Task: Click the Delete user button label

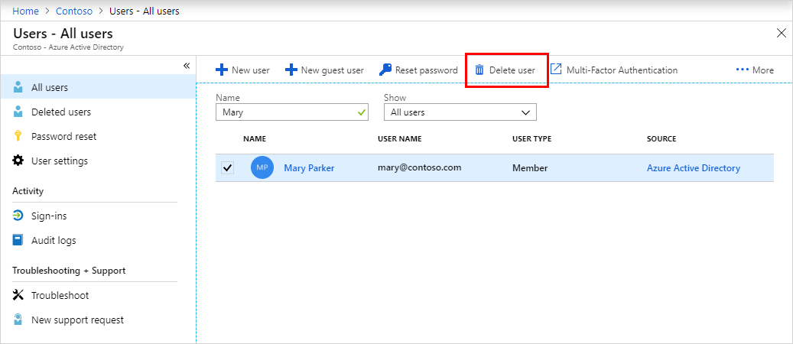Action: coord(512,70)
